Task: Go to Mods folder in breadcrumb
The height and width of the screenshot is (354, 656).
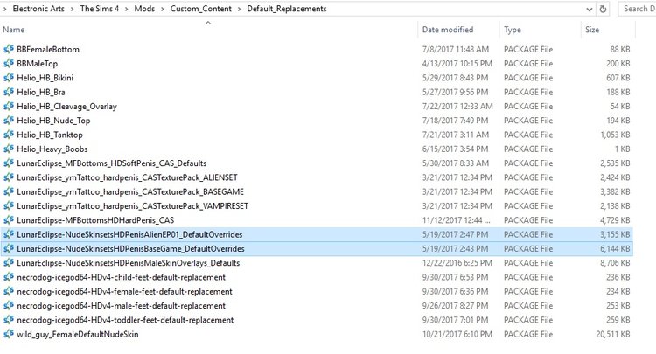Action: coord(144,9)
